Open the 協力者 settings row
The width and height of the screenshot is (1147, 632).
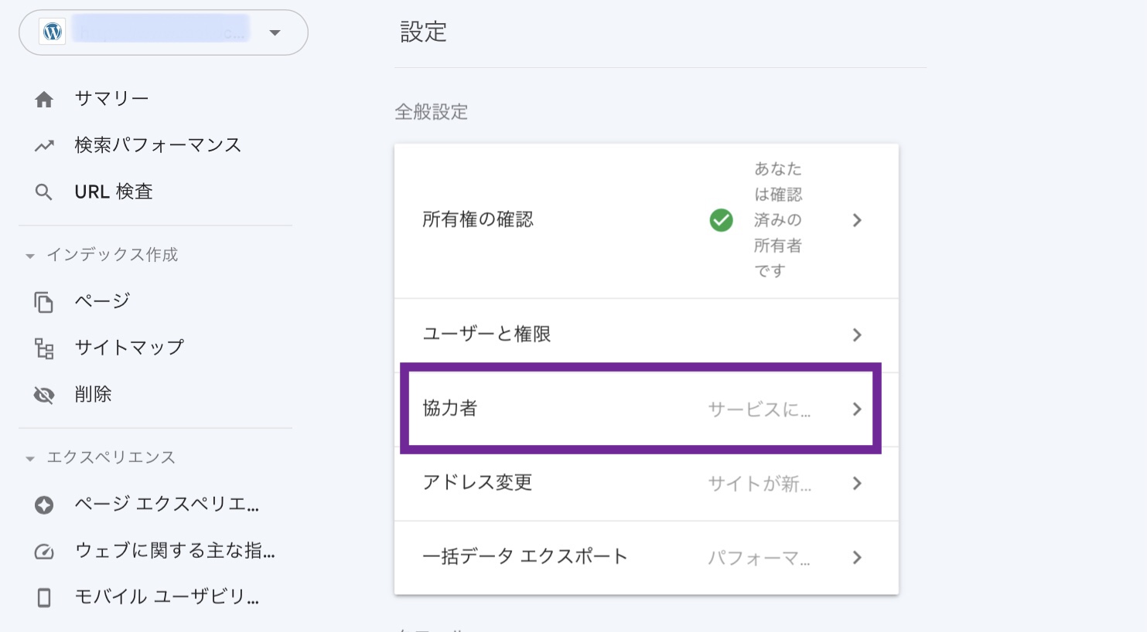point(640,409)
